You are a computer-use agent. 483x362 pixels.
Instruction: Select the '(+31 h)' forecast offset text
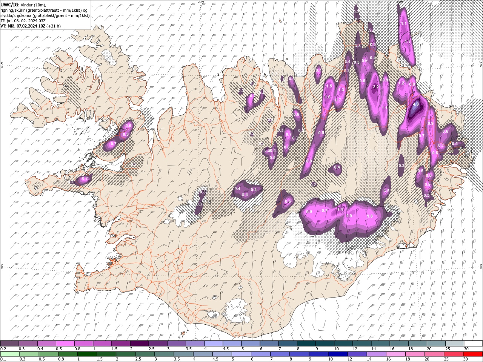[54, 26]
